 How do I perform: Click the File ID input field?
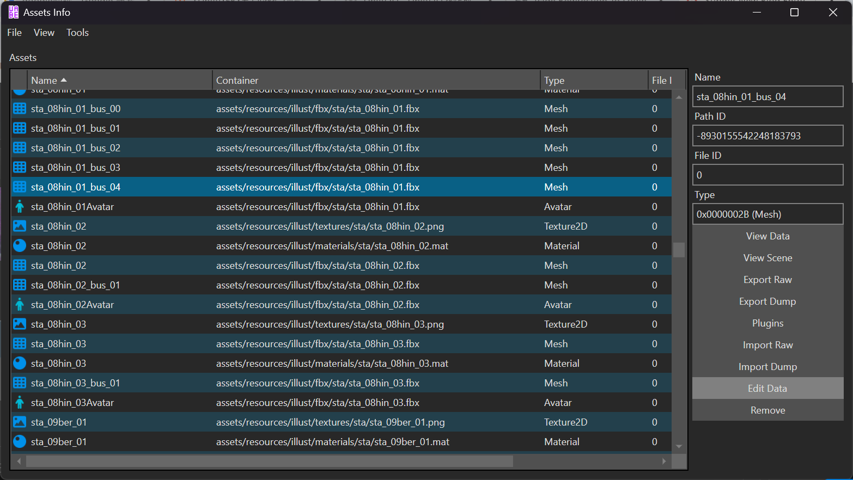[x=768, y=175]
